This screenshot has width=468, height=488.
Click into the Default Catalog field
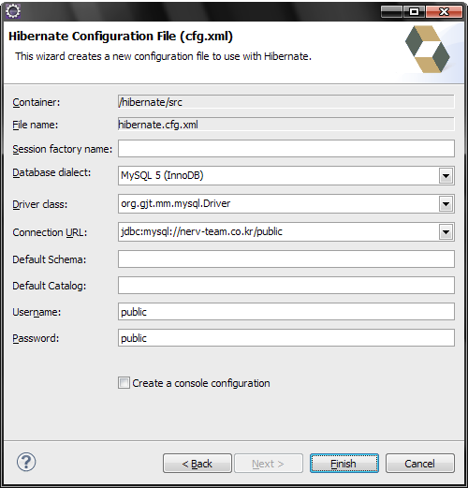coord(286,285)
